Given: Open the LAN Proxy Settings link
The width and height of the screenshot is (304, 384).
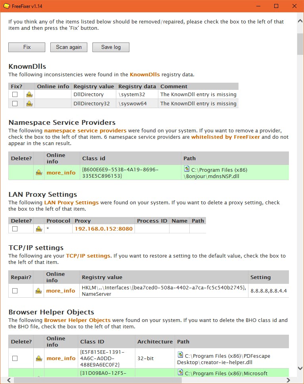Looking at the screenshot, I should tap(71, 202).
